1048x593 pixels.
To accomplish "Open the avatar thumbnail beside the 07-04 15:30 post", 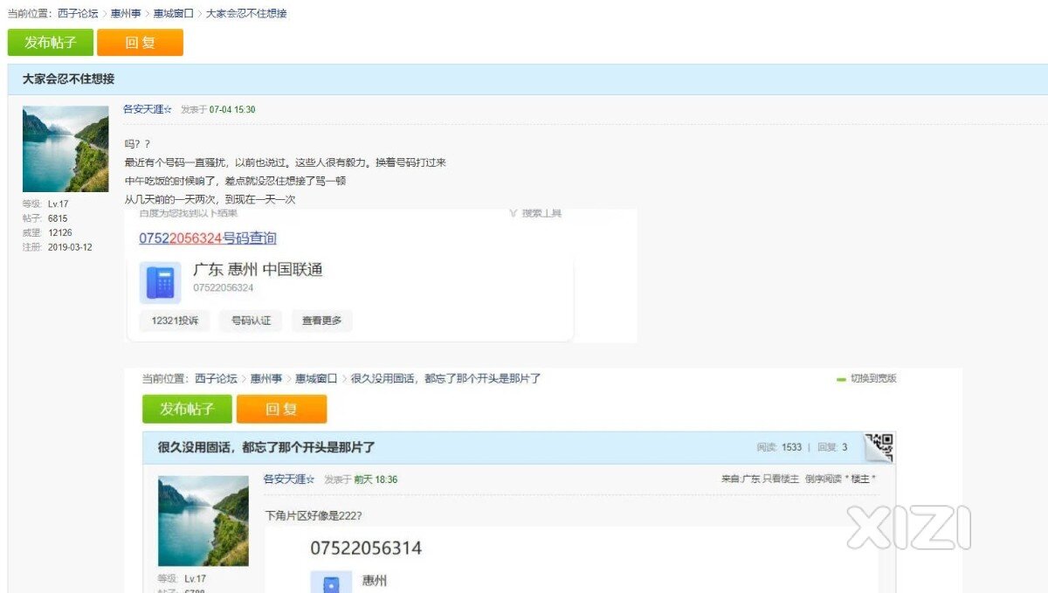I will 65,149.
